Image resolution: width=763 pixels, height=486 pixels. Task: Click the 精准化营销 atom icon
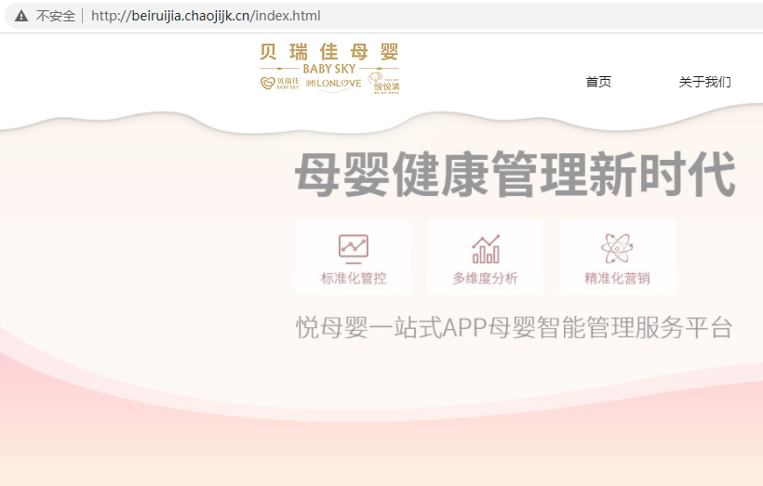pyautogui.click(x=617, y=248)
